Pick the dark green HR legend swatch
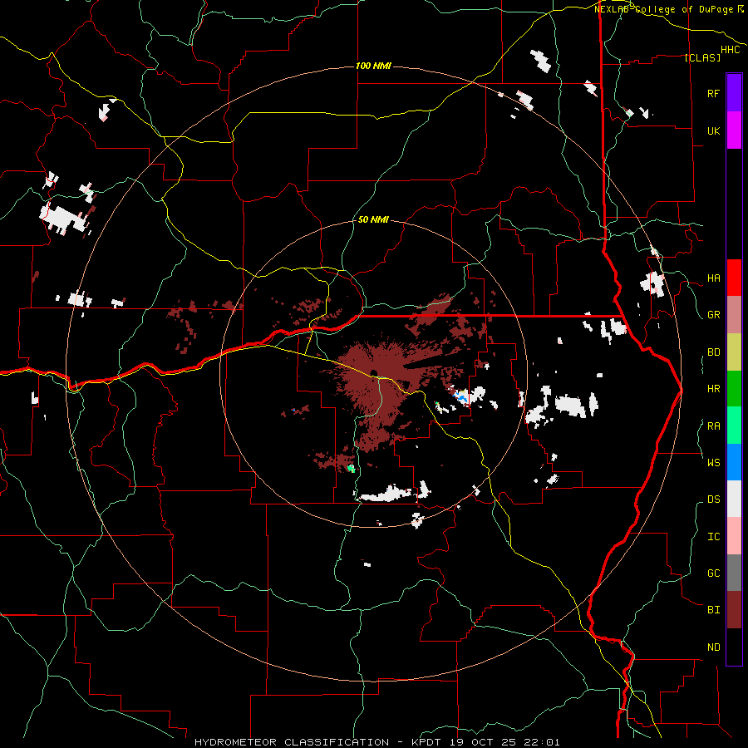 [x=734, y=389]
